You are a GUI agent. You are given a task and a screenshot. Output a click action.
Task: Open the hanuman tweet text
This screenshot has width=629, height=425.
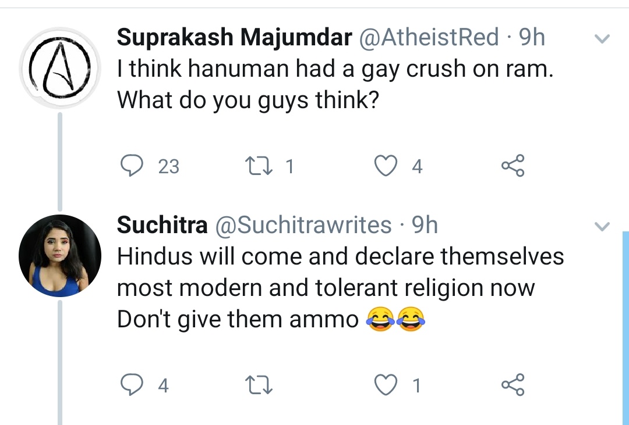click(334, 85)
